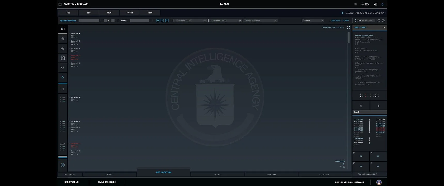Open the EDIT menu

89,13
